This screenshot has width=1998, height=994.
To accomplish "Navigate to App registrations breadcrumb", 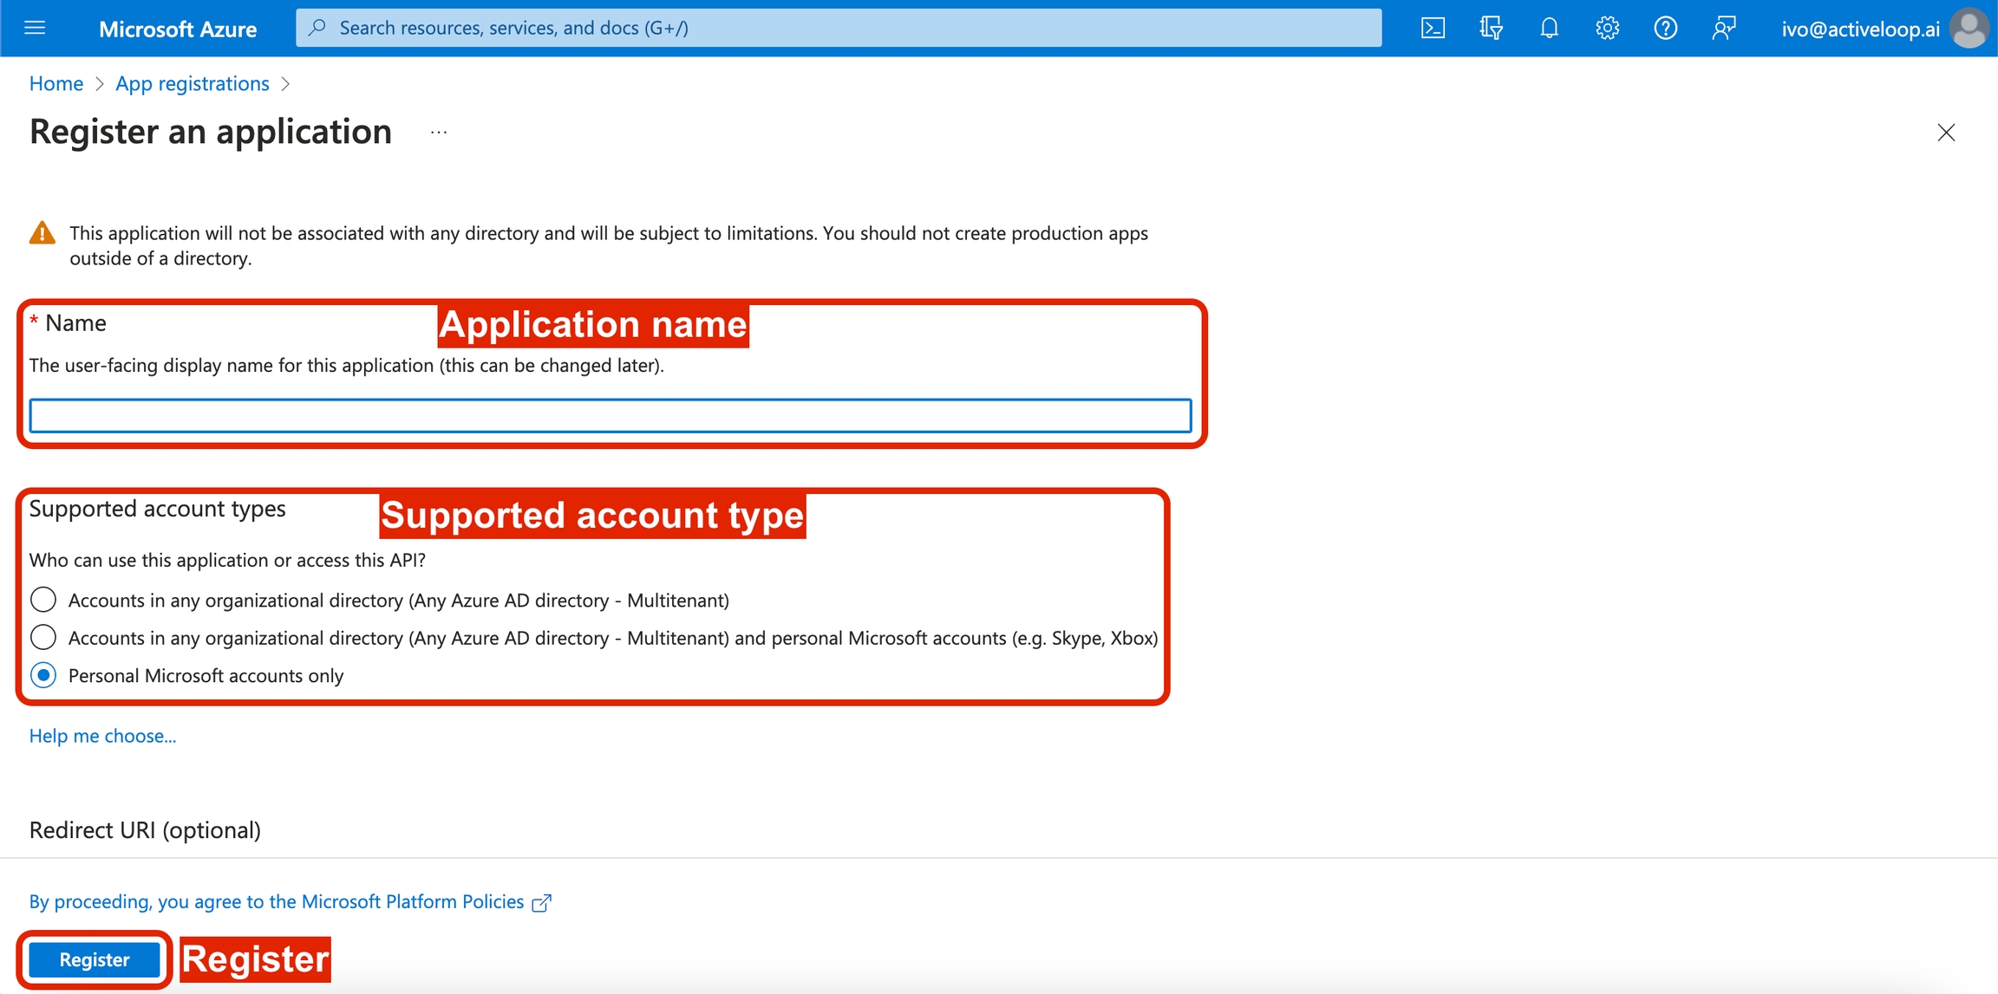I will tap(193, 83).
